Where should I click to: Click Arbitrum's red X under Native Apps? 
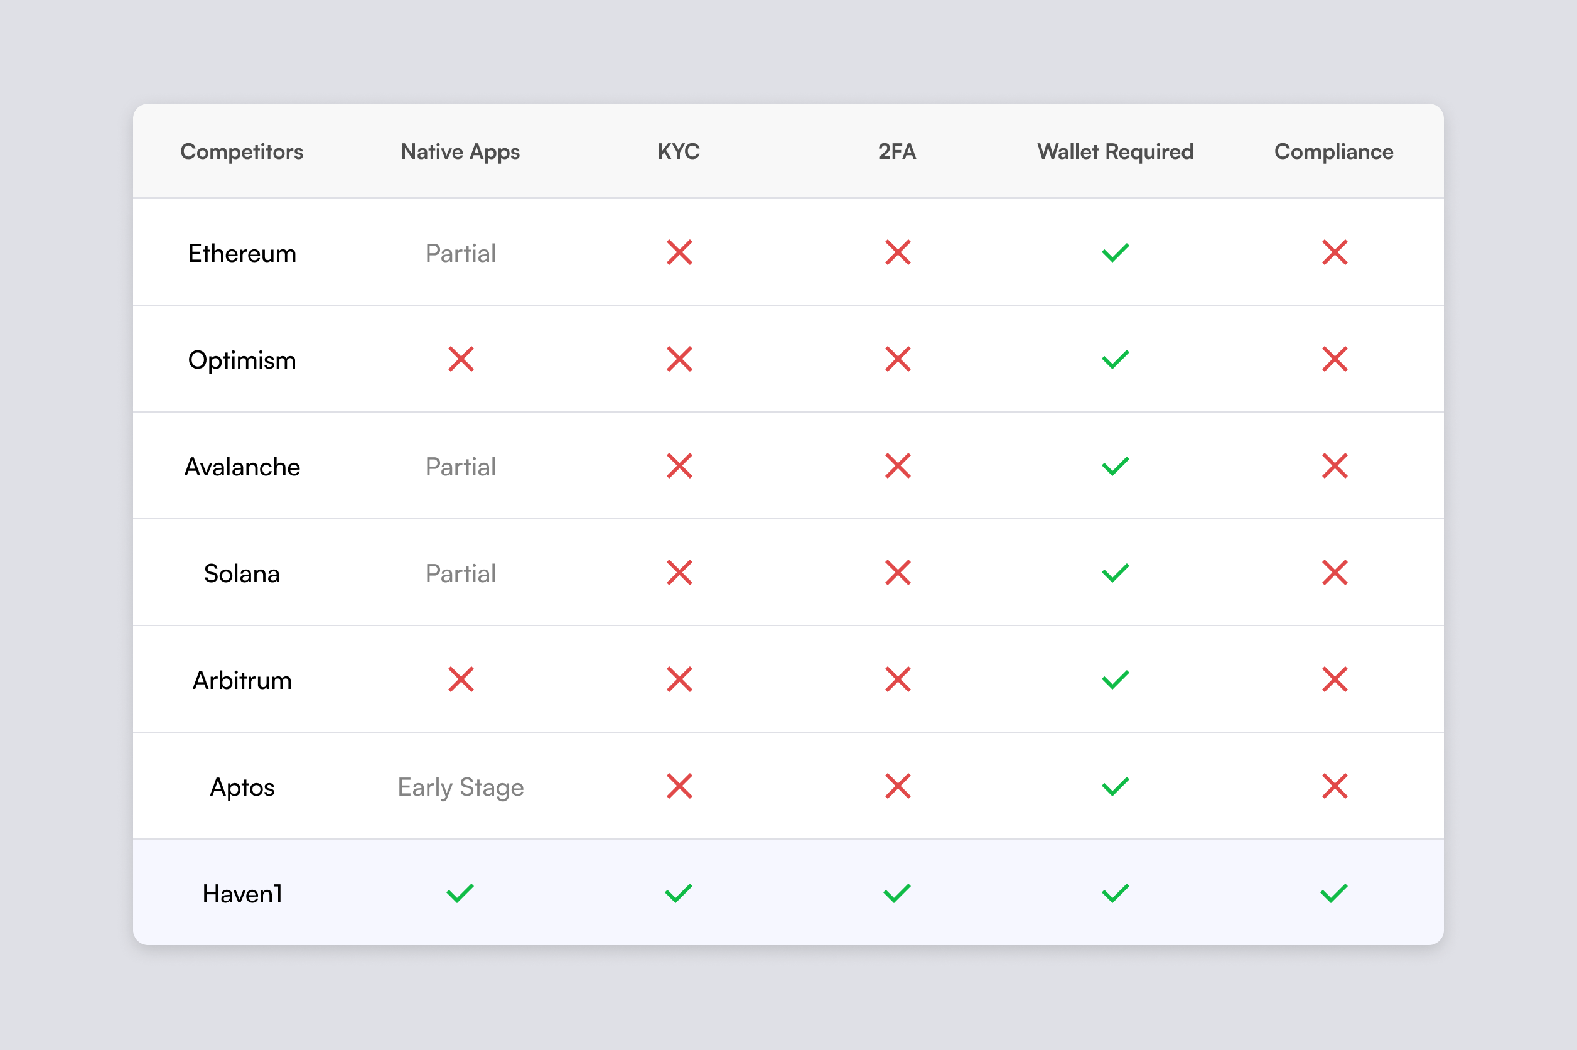click(461, 679)
